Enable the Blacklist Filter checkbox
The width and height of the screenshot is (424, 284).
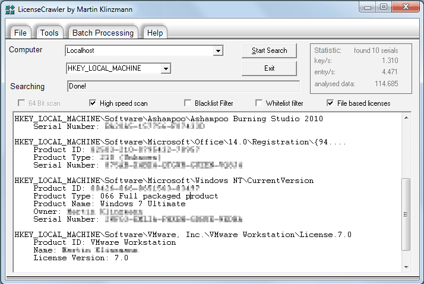pos(188,103)
